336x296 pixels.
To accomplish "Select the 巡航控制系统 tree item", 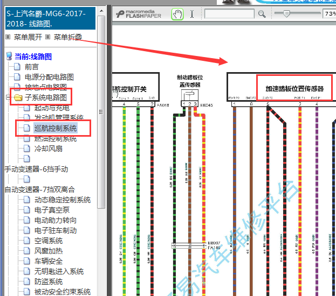I will 56,128.
